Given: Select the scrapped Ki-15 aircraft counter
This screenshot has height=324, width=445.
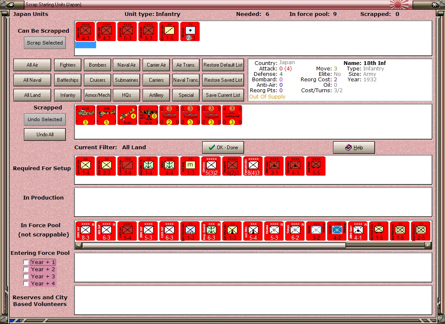Looking at the screenshot, I should pos(148,115).
